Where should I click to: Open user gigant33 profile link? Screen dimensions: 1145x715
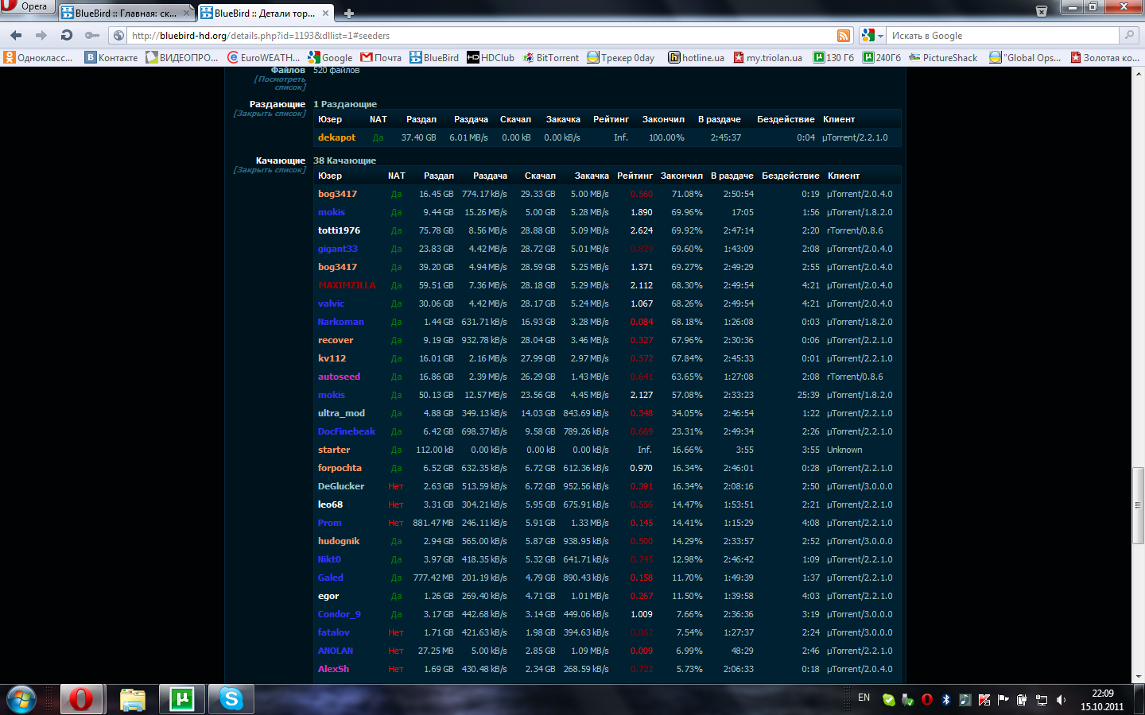pyautogui.click(x=337, y=249)
